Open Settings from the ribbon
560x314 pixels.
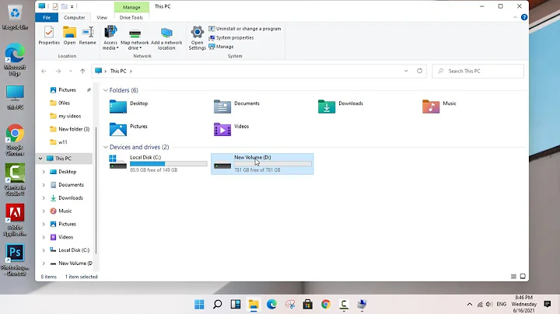(x=197, y=36)
